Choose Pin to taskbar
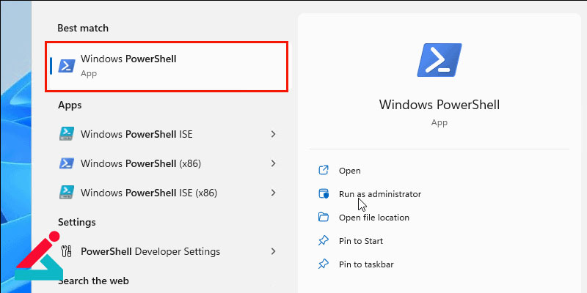This screenshot has height=293, width=587. [366, 264]
